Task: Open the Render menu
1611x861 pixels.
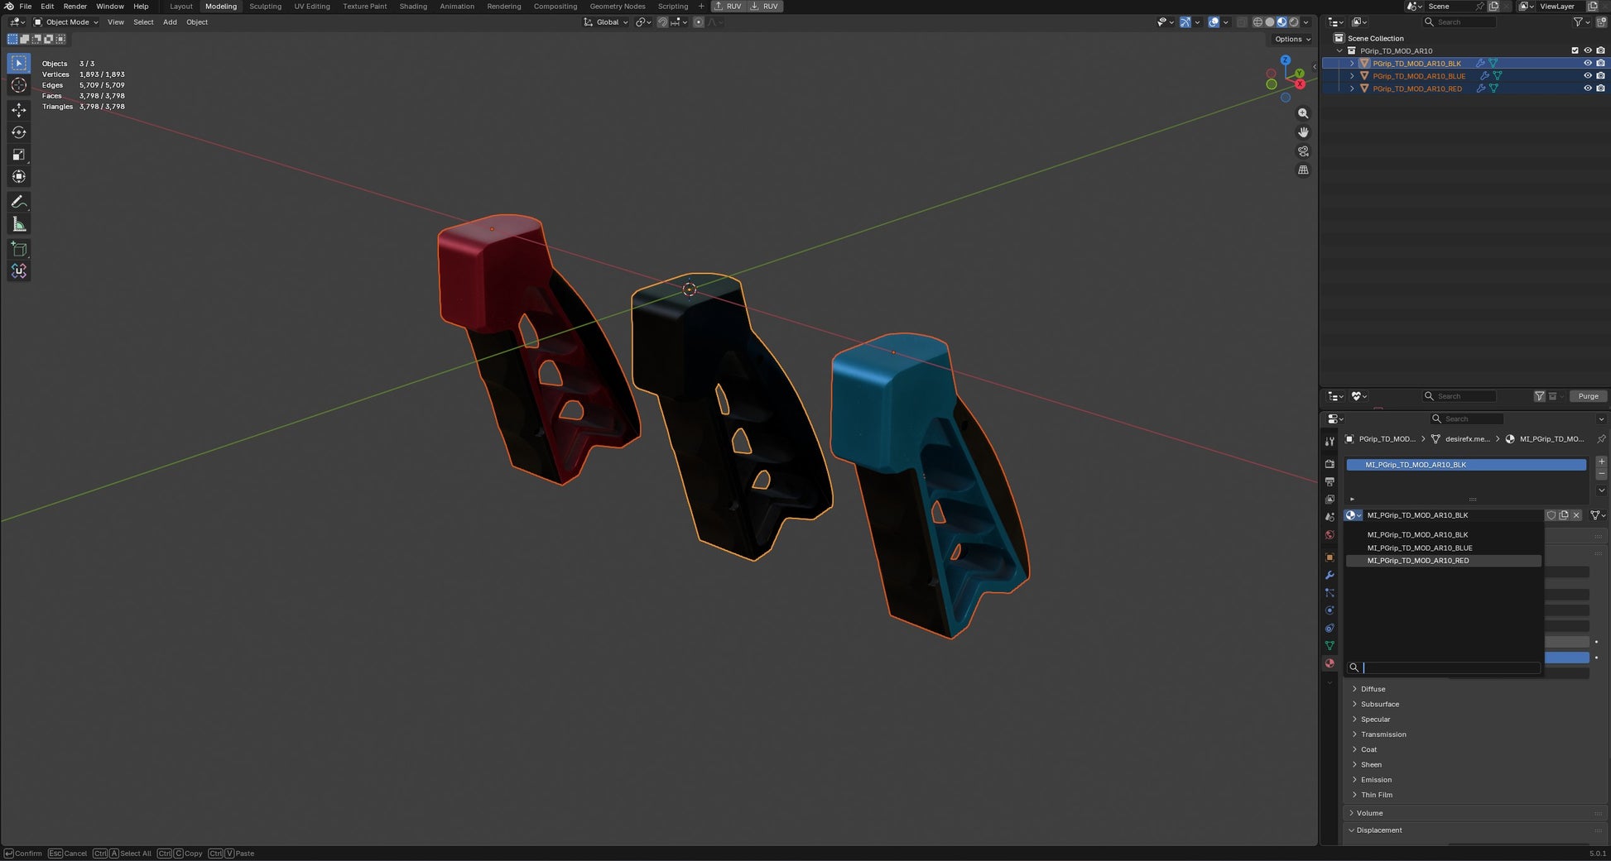Action: (x=75, y=7)
